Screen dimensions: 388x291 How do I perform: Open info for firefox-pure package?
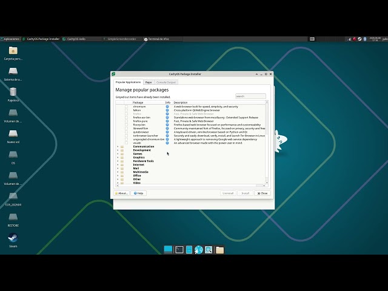coord(167,121)
